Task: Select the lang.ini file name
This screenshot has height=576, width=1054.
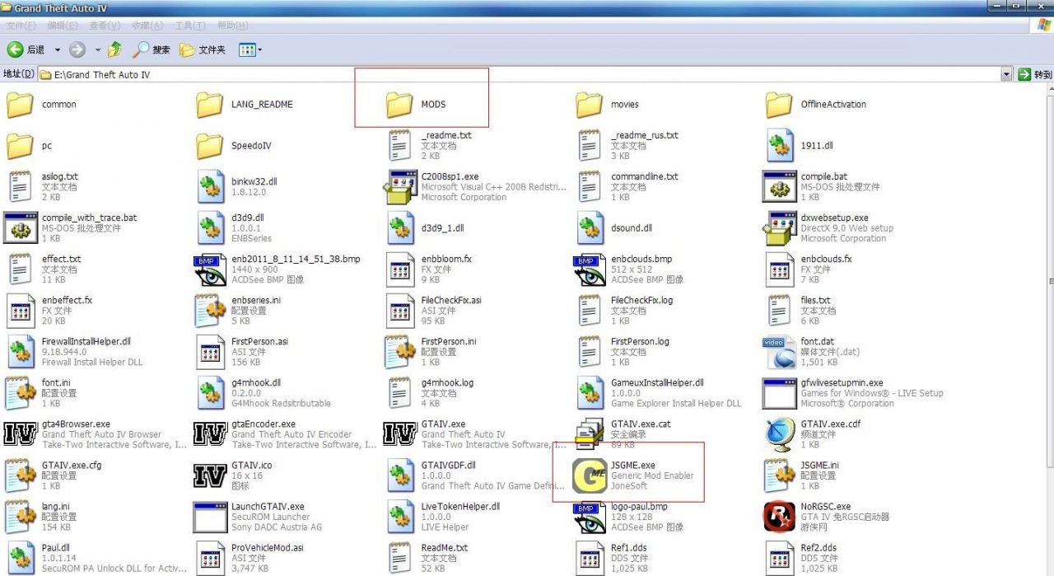Action: coord(56,506)
